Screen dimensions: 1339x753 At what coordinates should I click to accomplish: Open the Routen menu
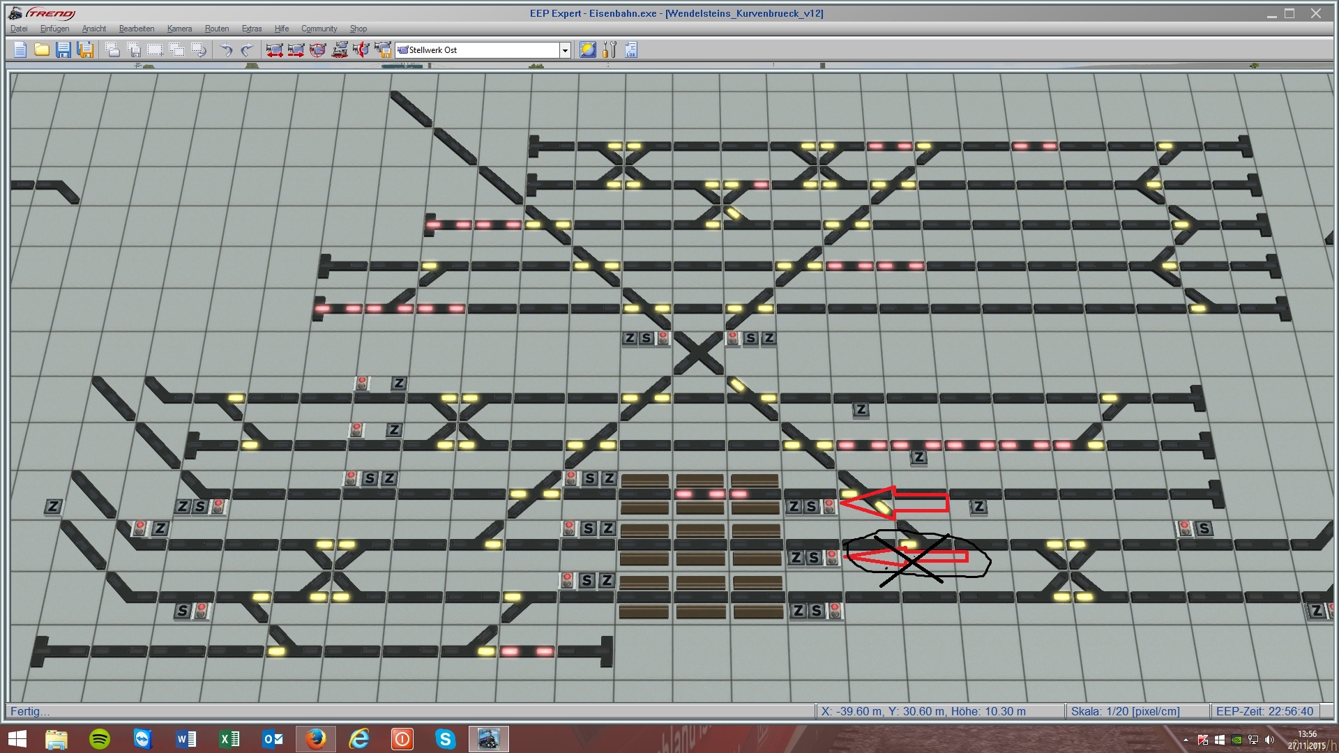click(x=217, y=29)
